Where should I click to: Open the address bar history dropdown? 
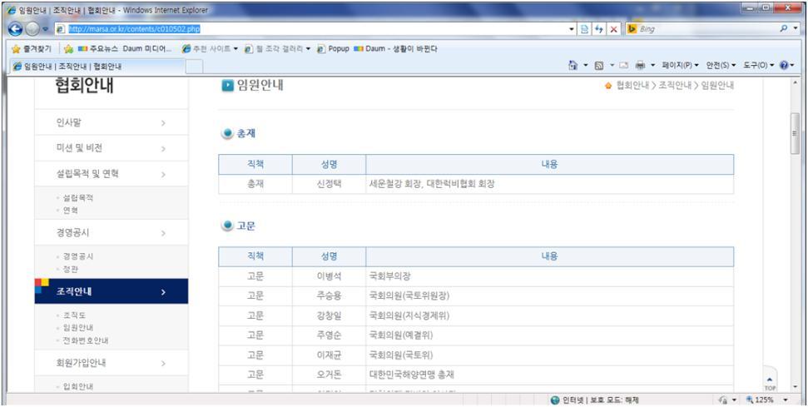(572, 29)
